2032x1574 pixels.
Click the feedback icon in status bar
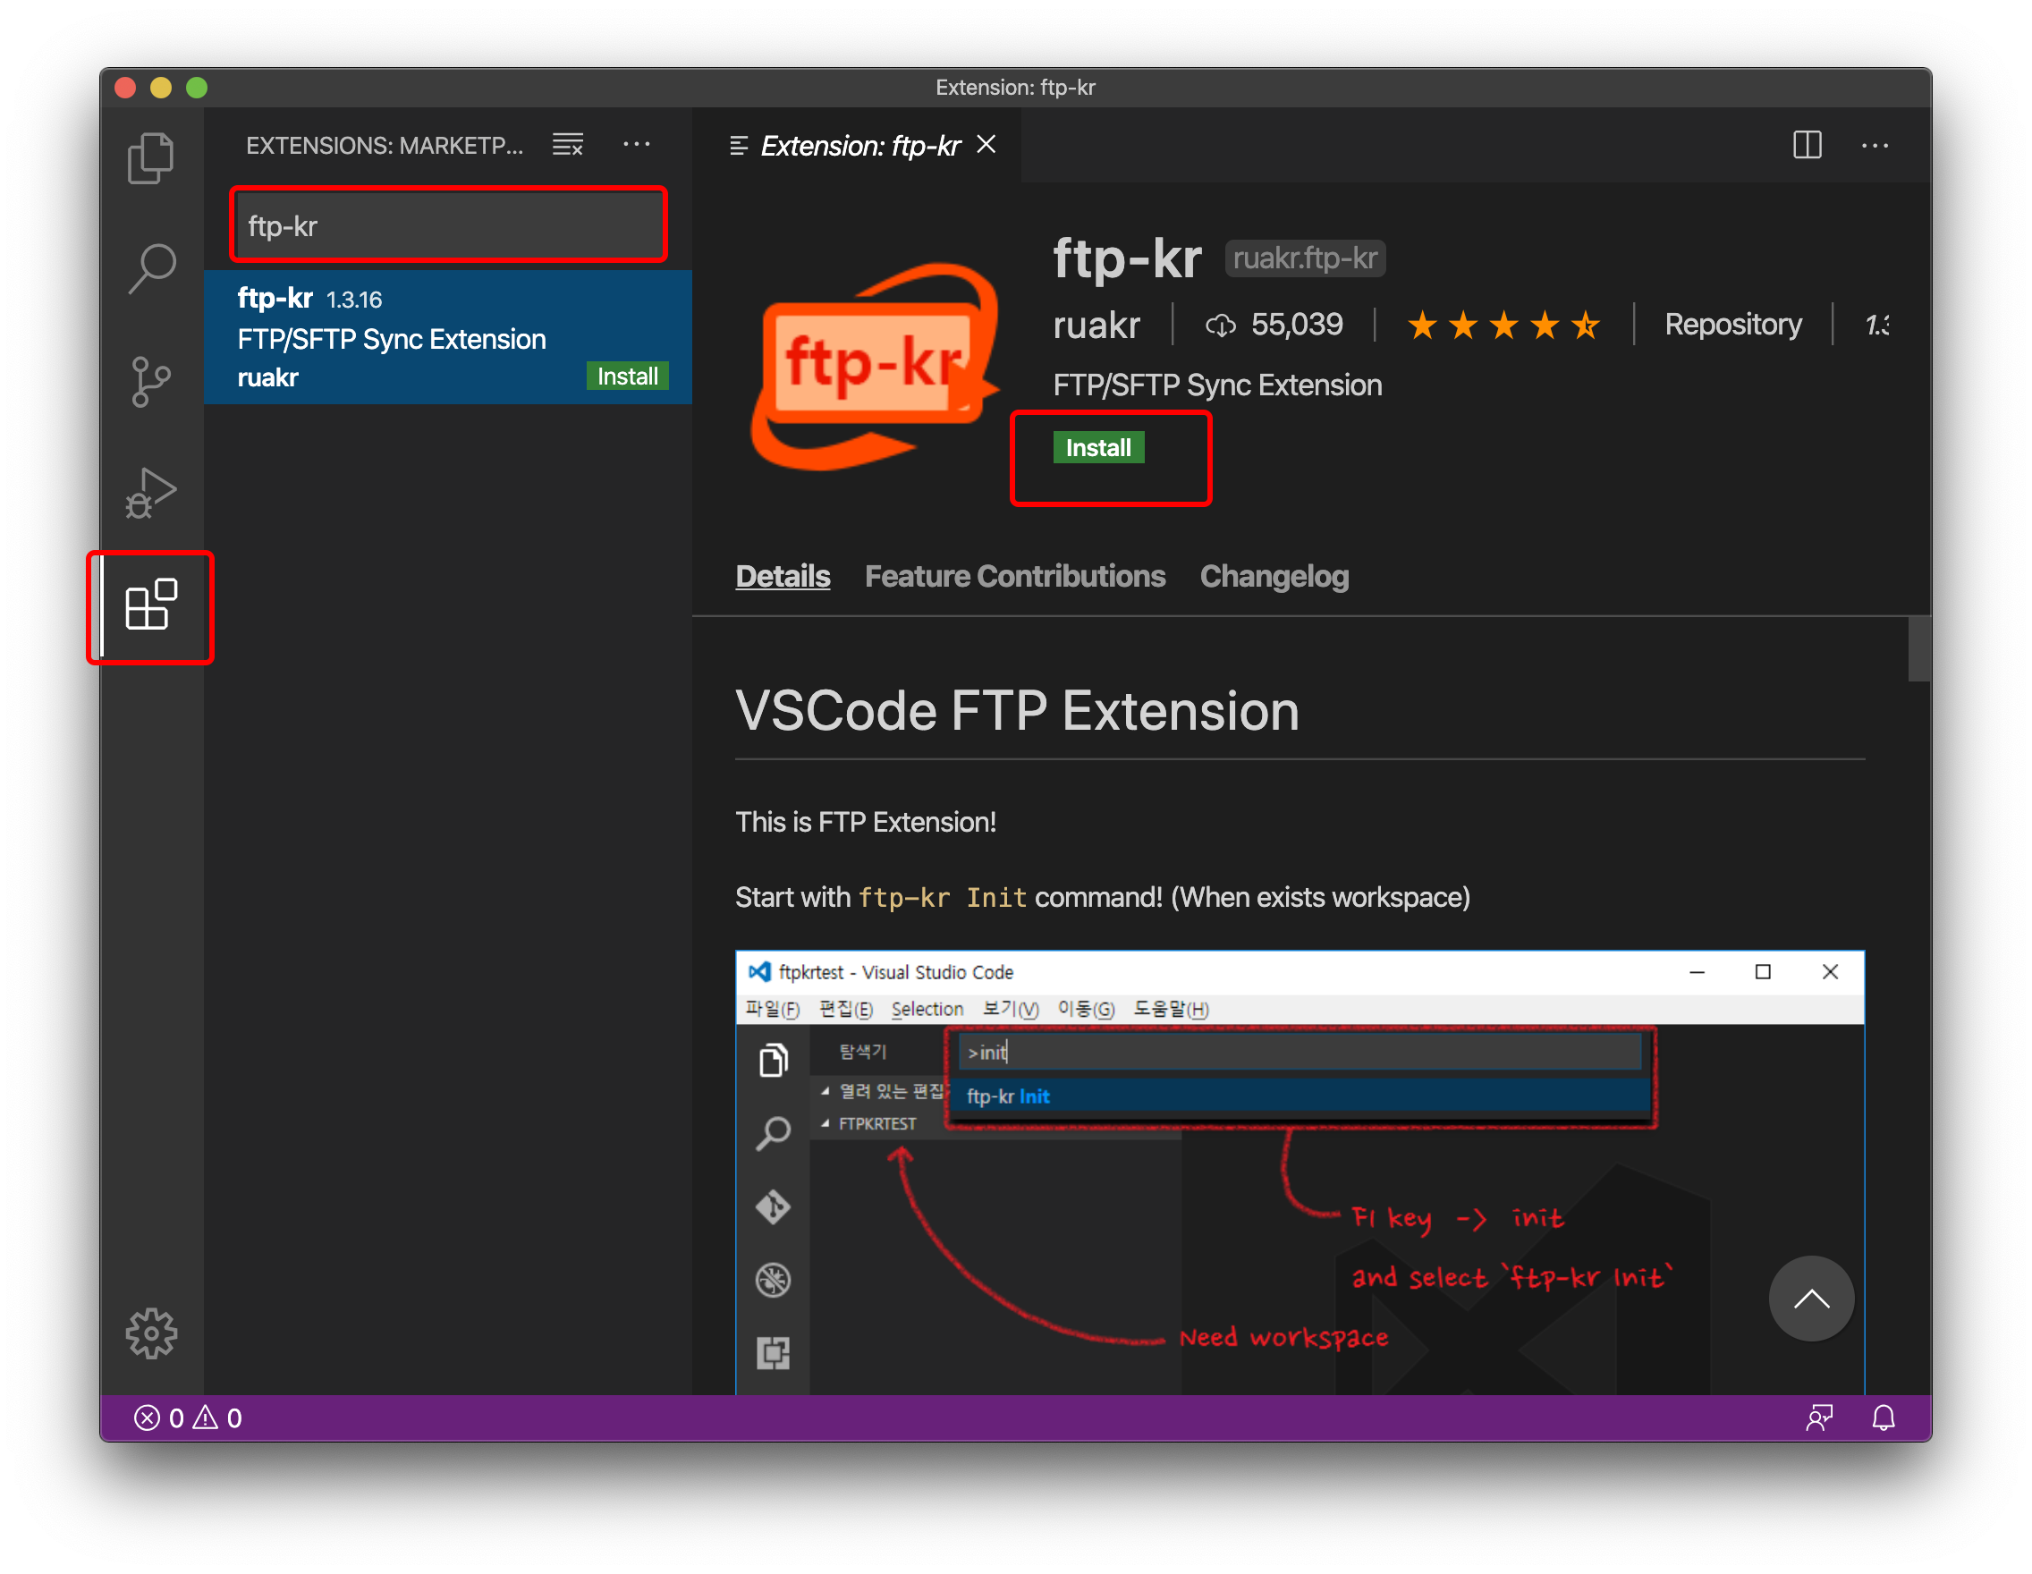(x=1819, y=1417)
